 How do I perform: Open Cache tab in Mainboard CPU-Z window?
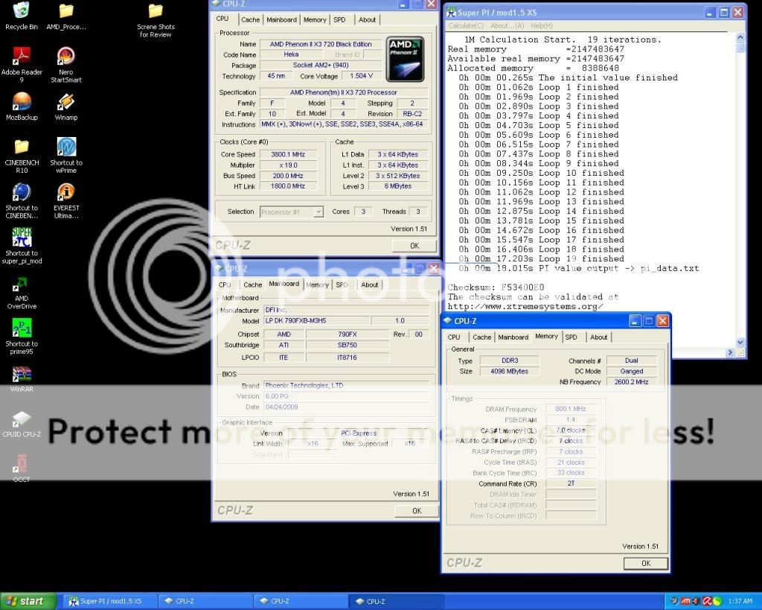click(x=253, y=285)
